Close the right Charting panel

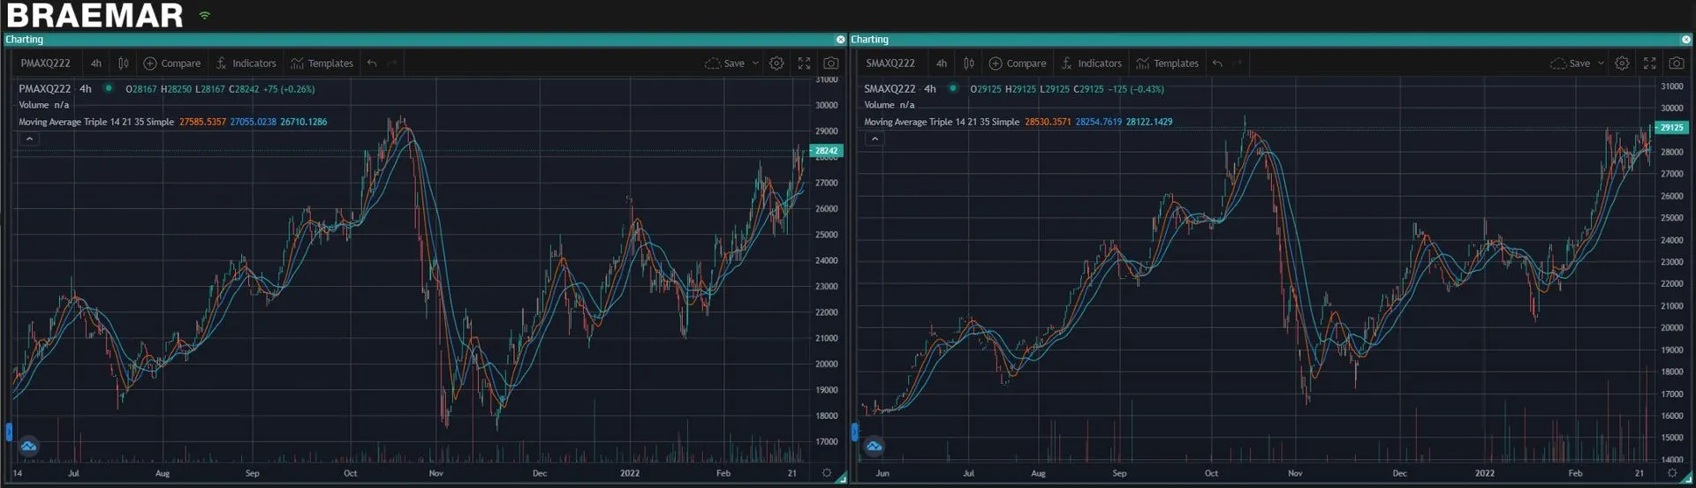[1685, 40]
